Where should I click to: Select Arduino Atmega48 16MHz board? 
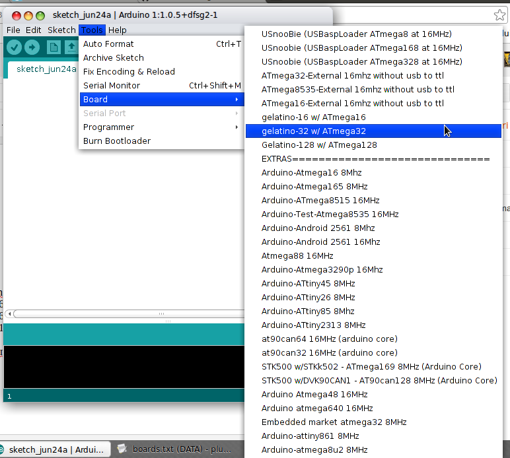tap(373, 395)
